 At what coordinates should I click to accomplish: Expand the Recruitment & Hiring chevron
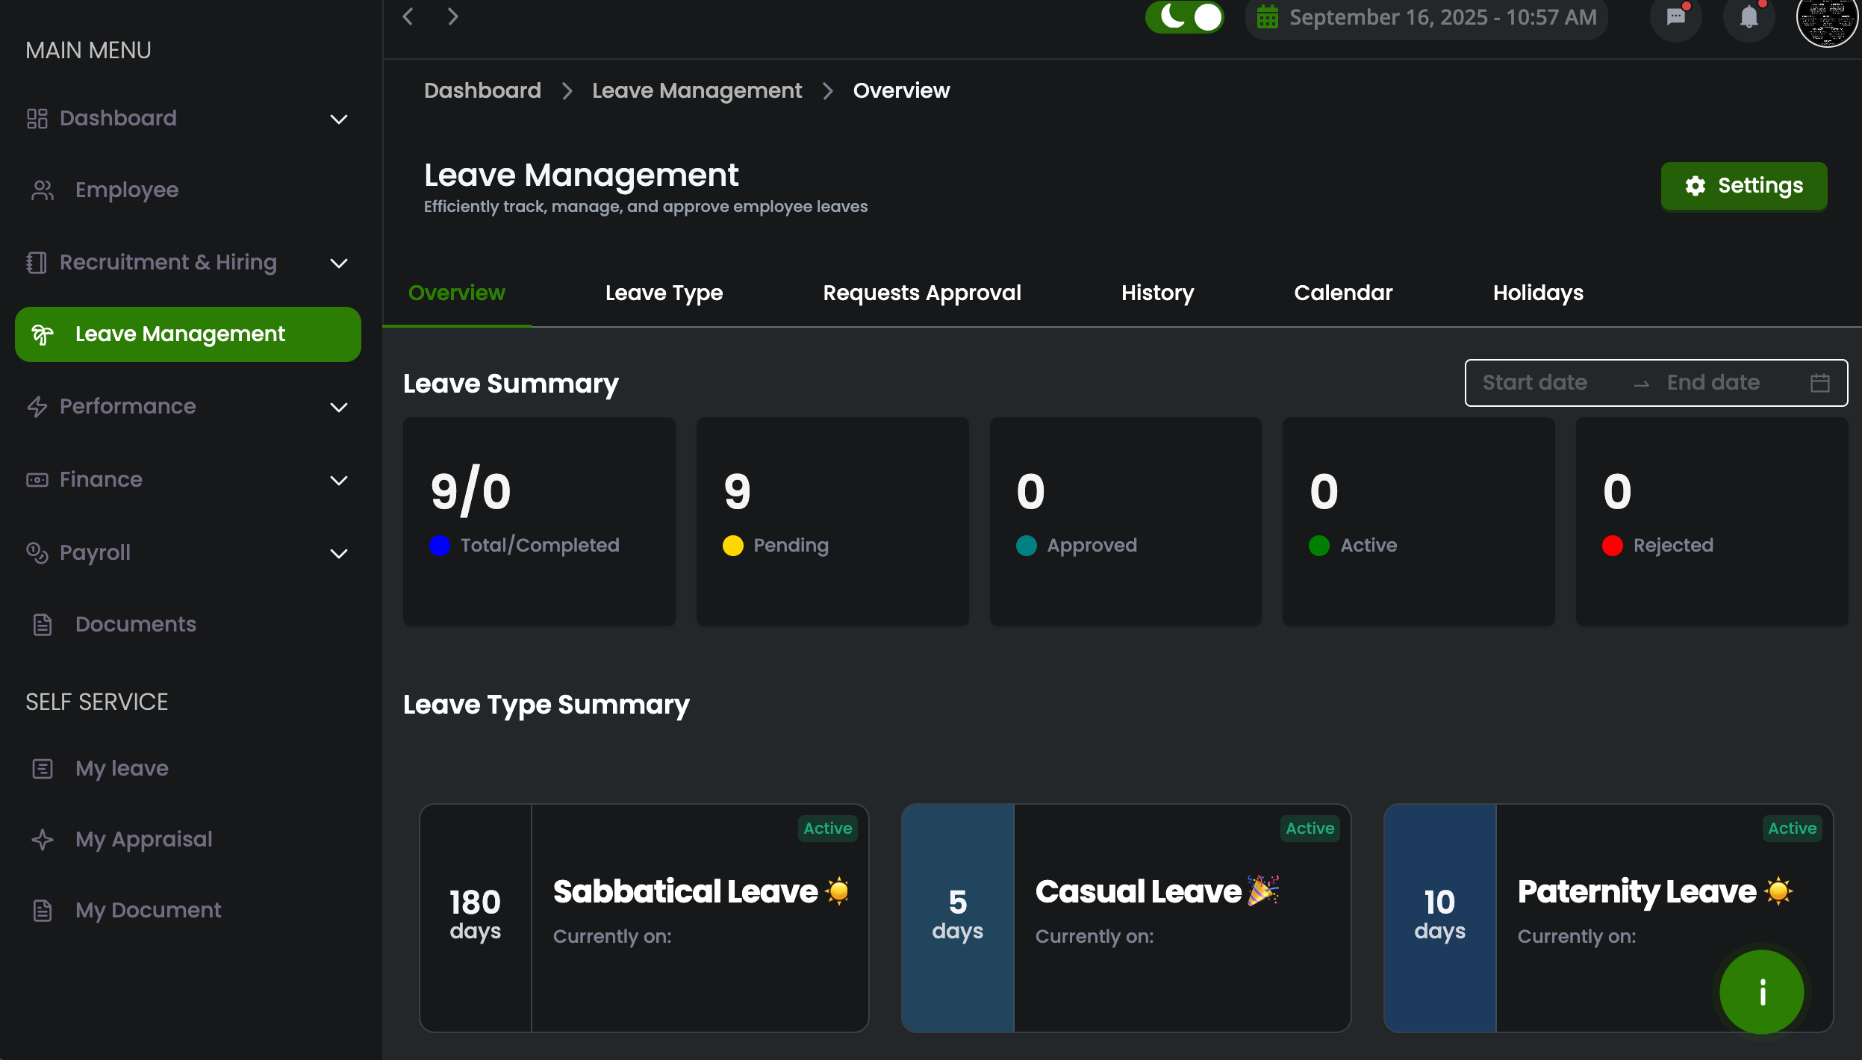[x=339, y=264]
